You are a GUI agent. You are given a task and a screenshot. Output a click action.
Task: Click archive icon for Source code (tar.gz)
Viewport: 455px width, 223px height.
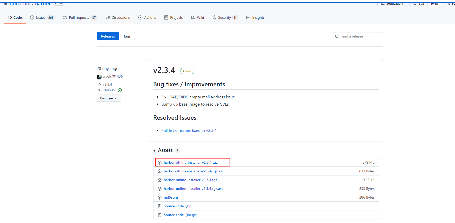tap(160, 215)
